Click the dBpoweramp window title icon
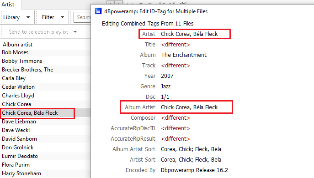This screenshot has width=314, height=178. (x=98, y=11)
